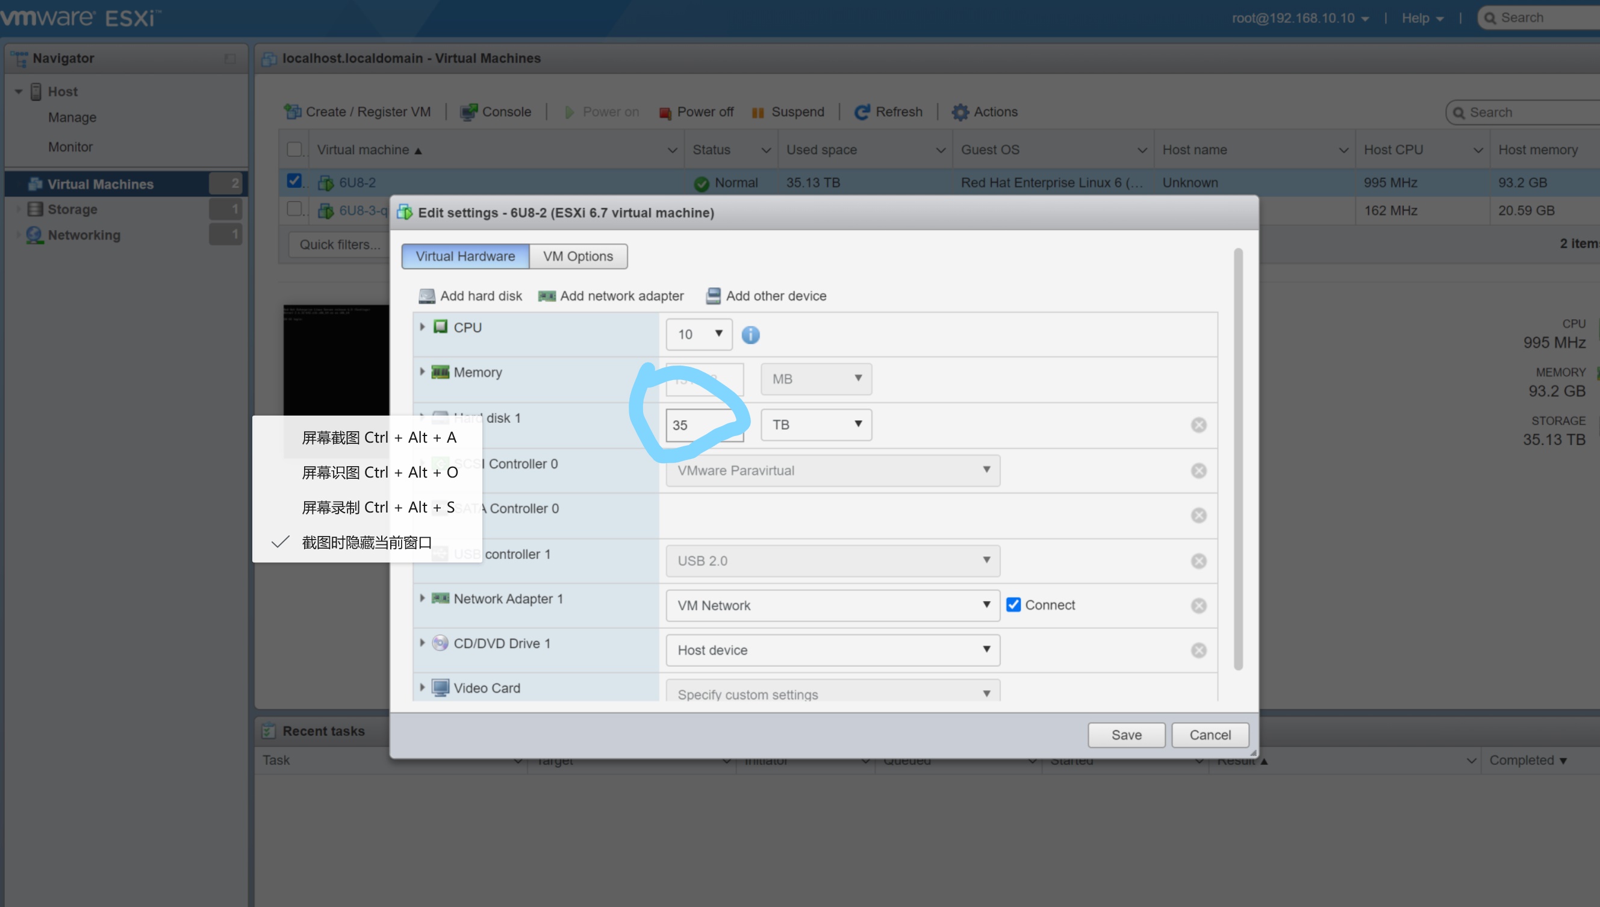Toggle the select-all virtual machines checkbox
The width and height of the screenshot is (1600, 907).
294,149
